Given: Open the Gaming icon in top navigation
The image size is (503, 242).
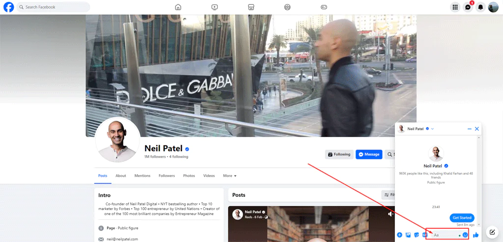Looking at the screenshot, I should [x=324, y=7].
